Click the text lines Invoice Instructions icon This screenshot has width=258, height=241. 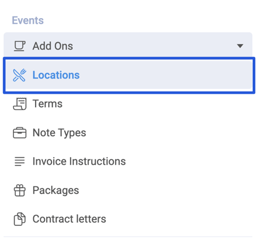pos(20,161)
